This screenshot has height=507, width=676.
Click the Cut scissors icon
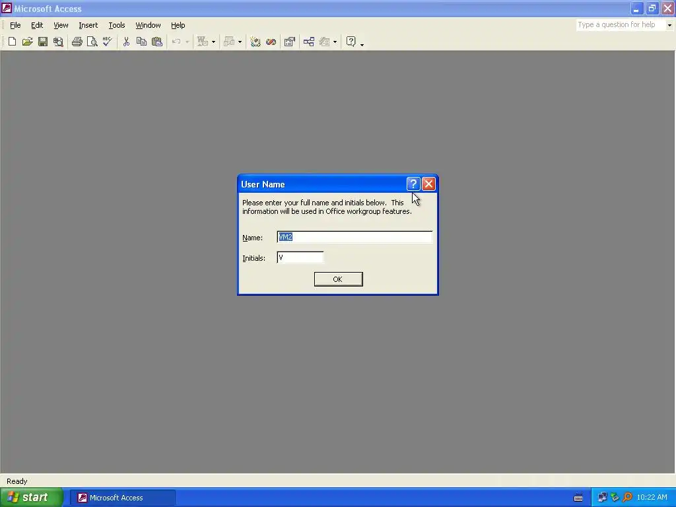[x=126, y=42]
